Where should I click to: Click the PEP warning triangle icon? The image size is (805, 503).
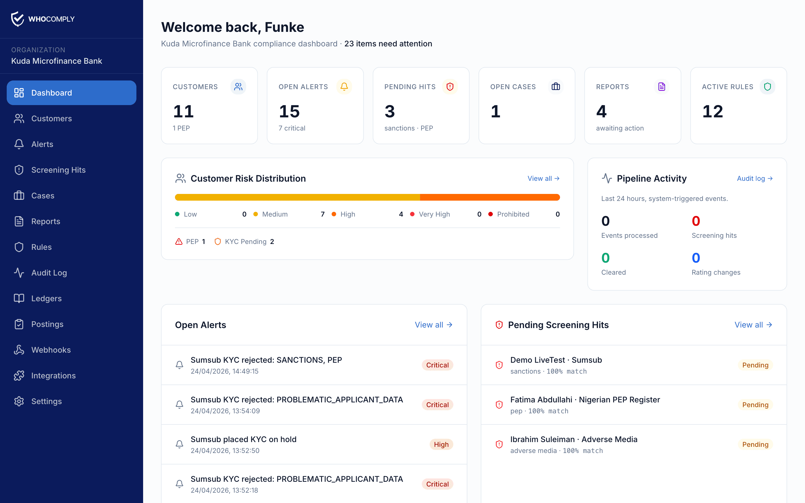[x=179, y=241]
